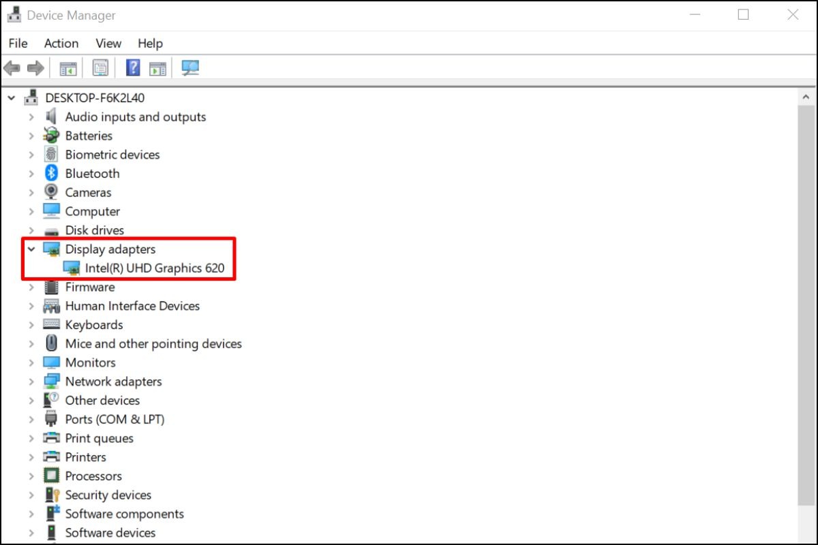Select the Software devices label
This screenshot has height=545, width=818.
coord(110,533)
